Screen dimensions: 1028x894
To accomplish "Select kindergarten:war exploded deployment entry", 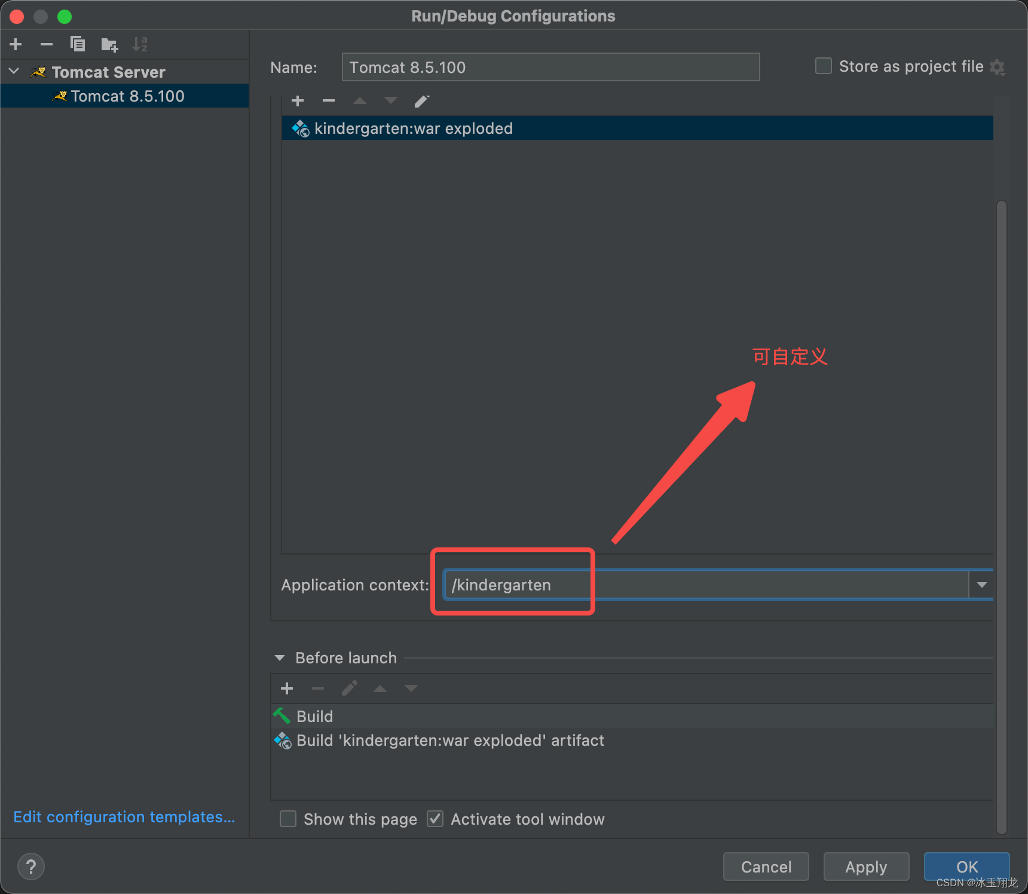I will point(414,128).
